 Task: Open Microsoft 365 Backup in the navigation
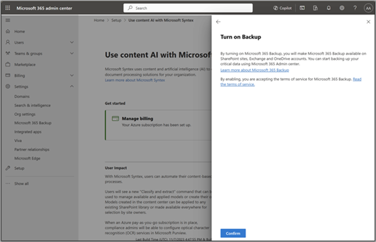(x=33, y=123)
